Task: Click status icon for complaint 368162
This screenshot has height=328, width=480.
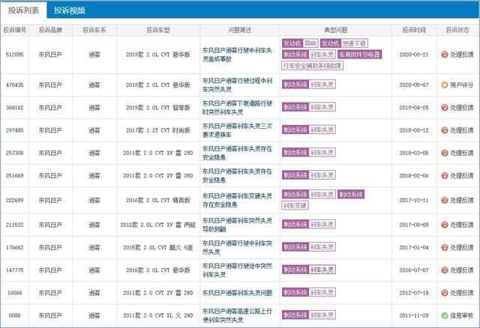Action: click(x=445, y=108)
